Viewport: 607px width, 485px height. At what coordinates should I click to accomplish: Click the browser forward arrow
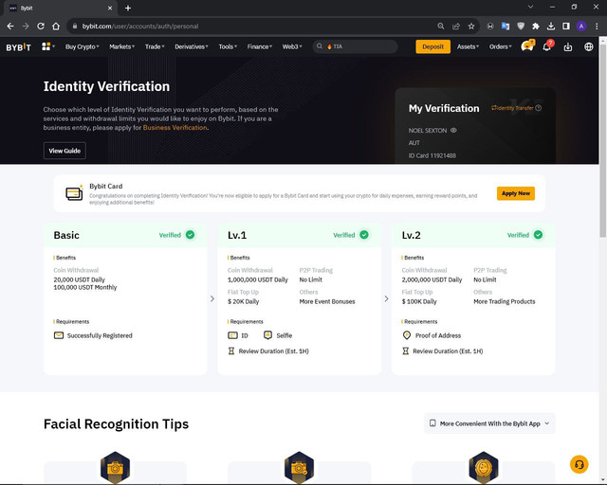[26, 26]
